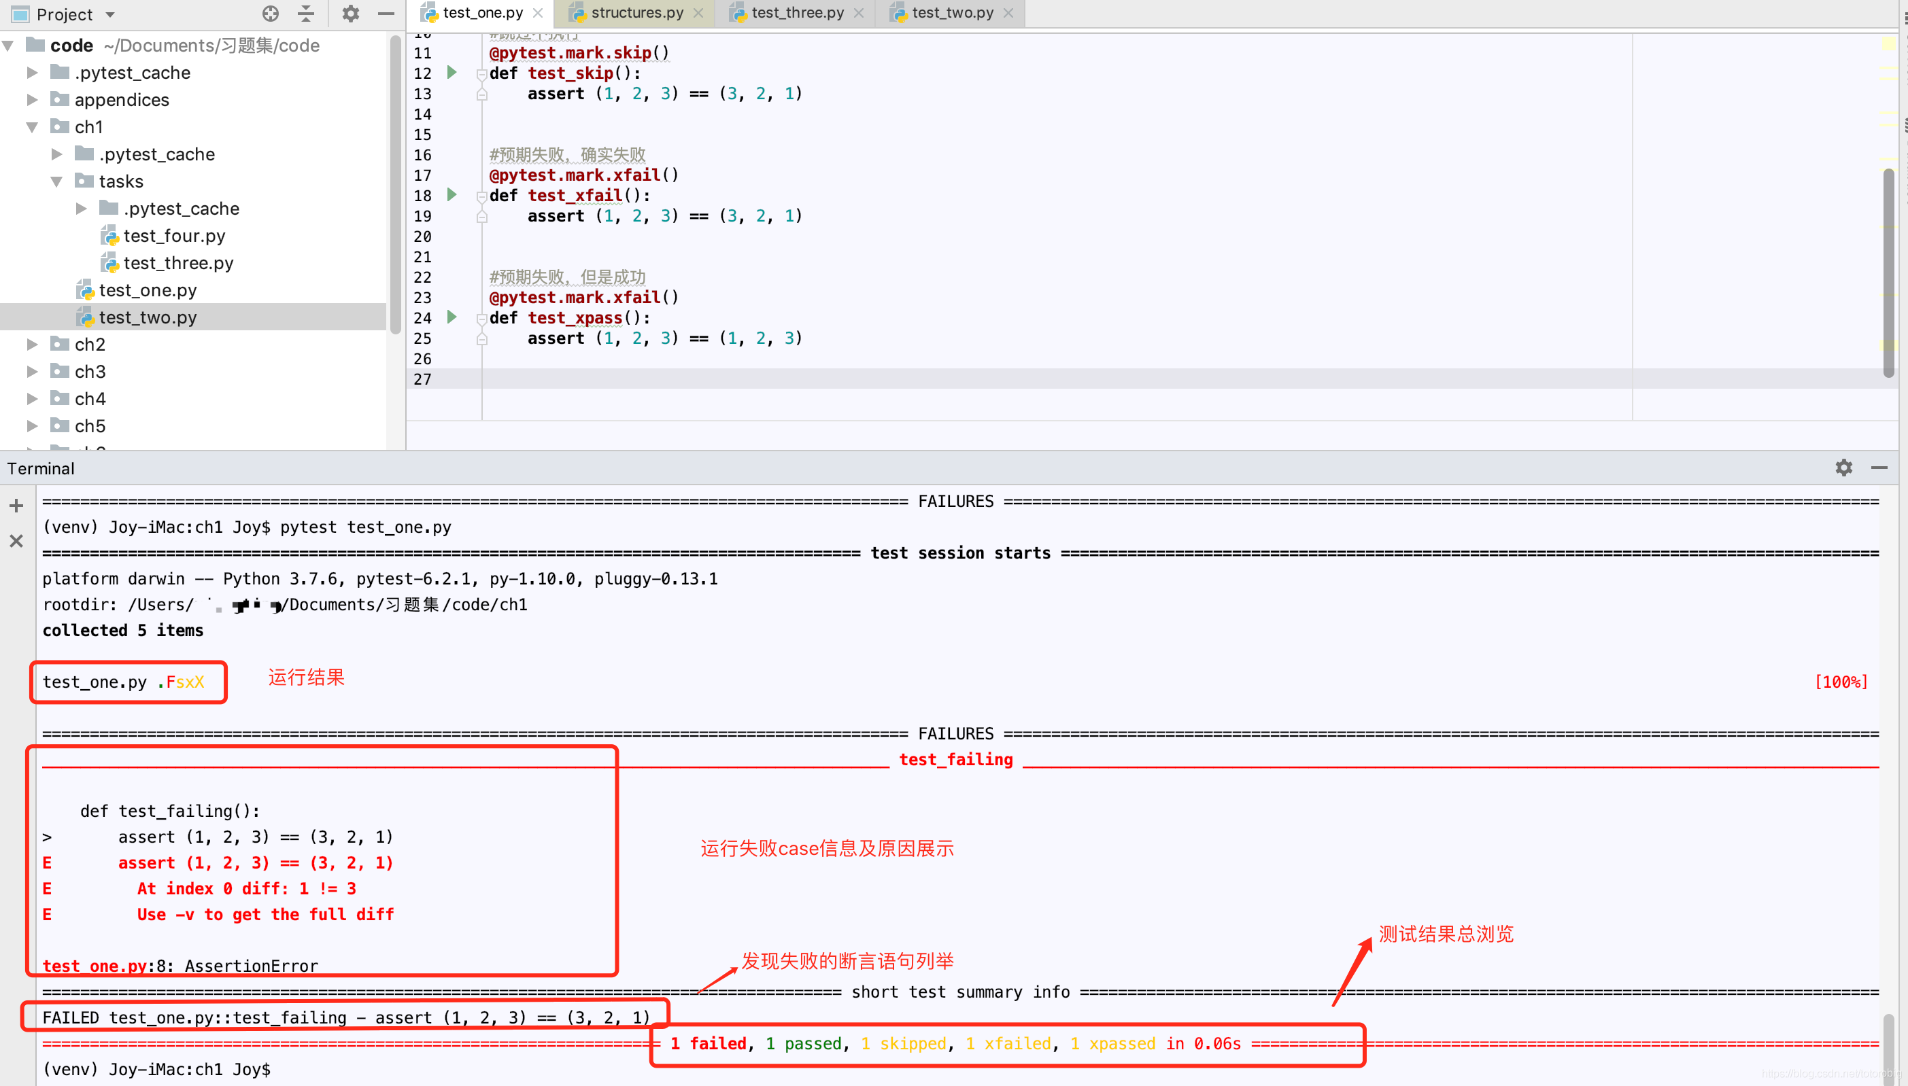Click the @pytest.mark.skip() decorator text
The image size is (1908, 1086).
pos(579,52)
